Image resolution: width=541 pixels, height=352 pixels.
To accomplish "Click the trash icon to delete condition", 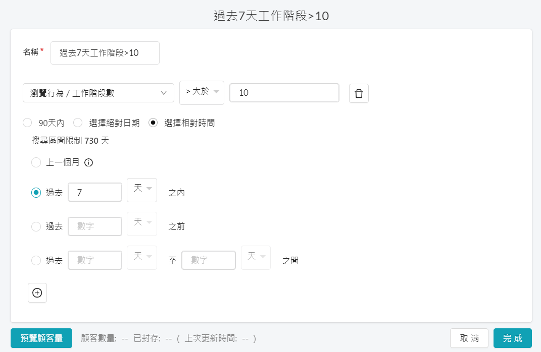I will [359, 93].
